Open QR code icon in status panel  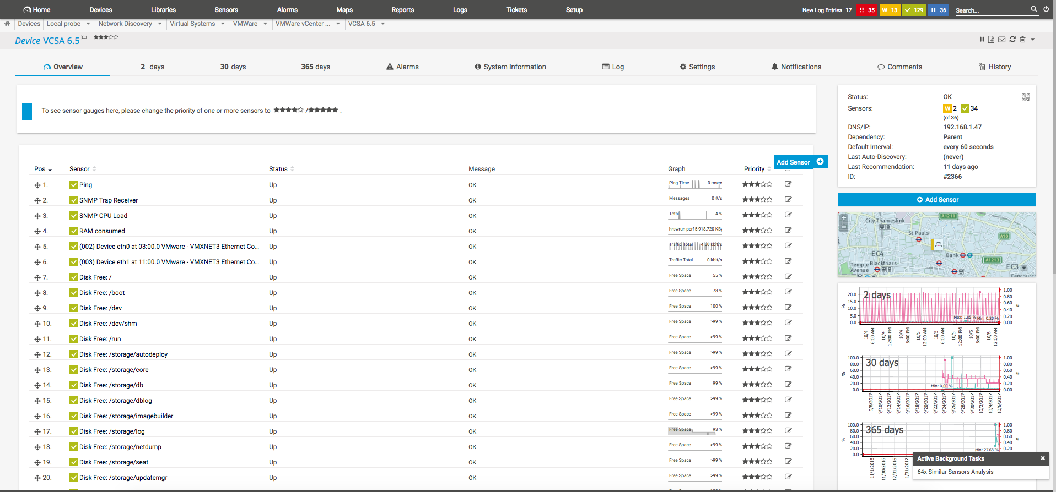click(1026, 97)
